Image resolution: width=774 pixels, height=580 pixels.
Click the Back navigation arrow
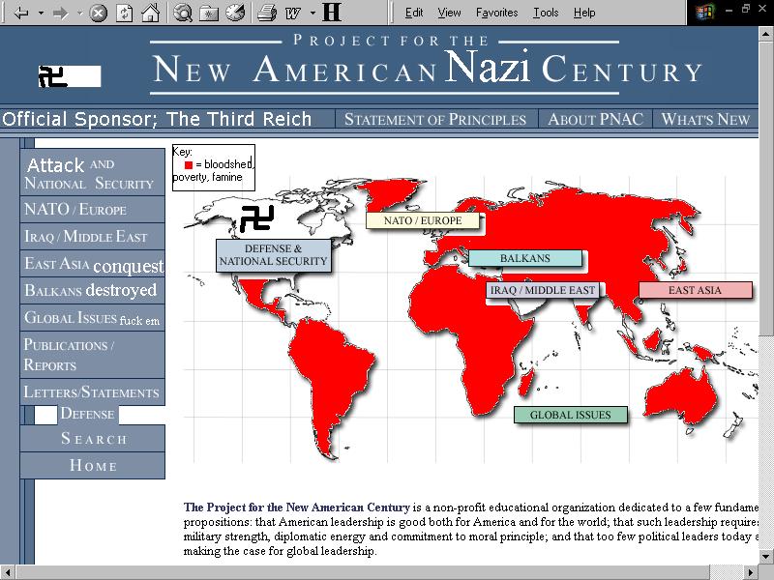[x=20, y=13]
